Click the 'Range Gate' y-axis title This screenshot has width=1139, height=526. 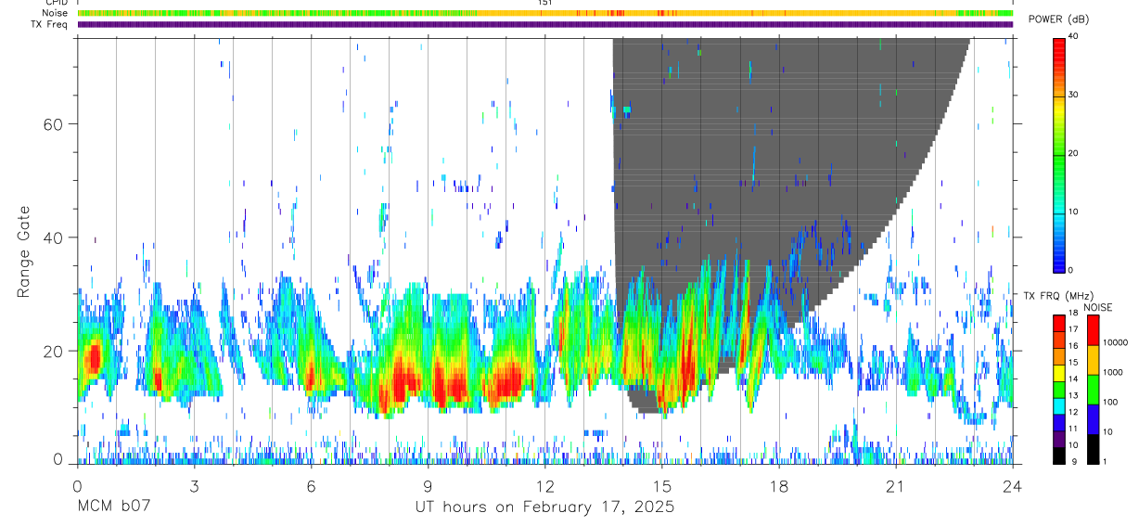(x=24, y=252)
